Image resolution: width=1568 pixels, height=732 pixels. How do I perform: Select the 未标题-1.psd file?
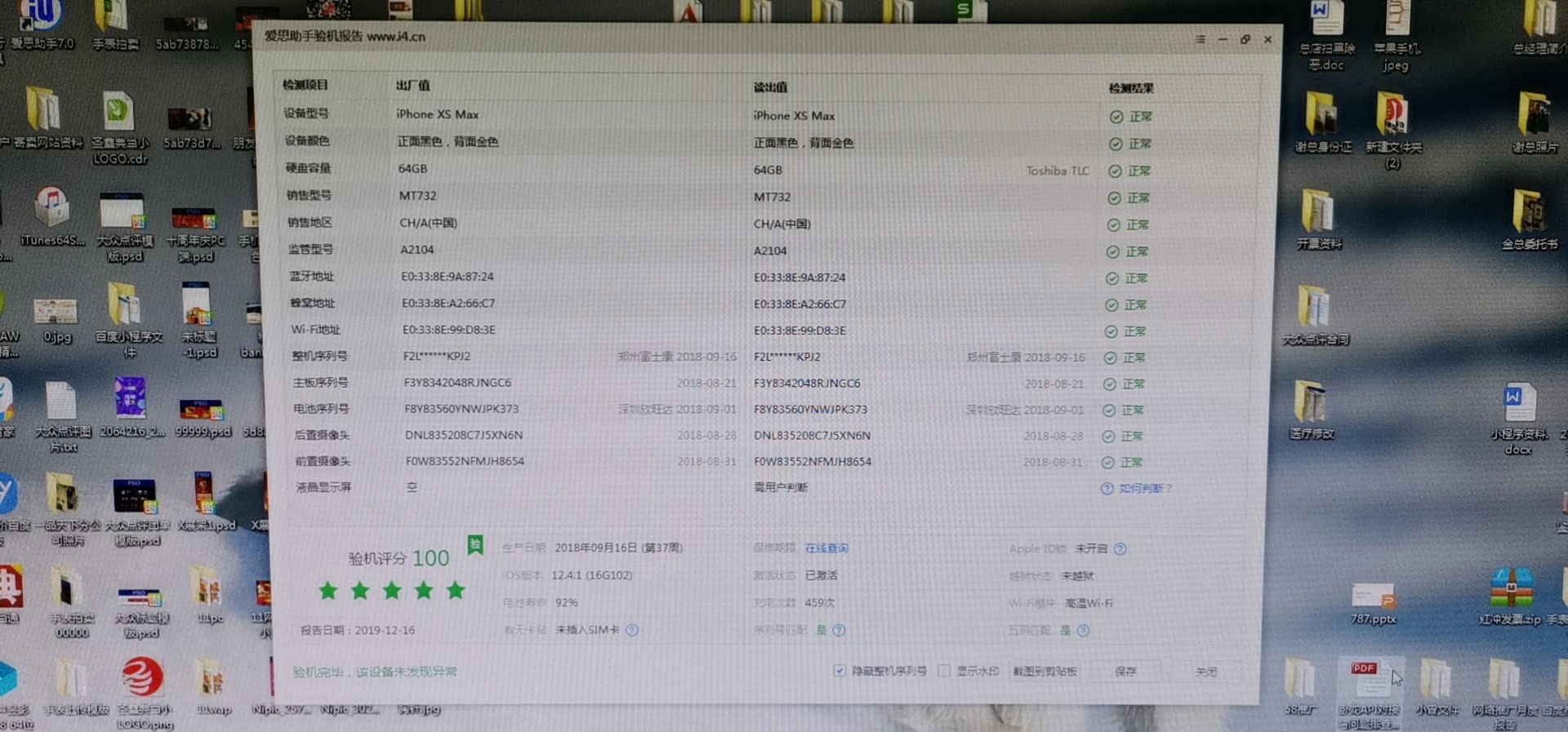[x=198, y=320]
